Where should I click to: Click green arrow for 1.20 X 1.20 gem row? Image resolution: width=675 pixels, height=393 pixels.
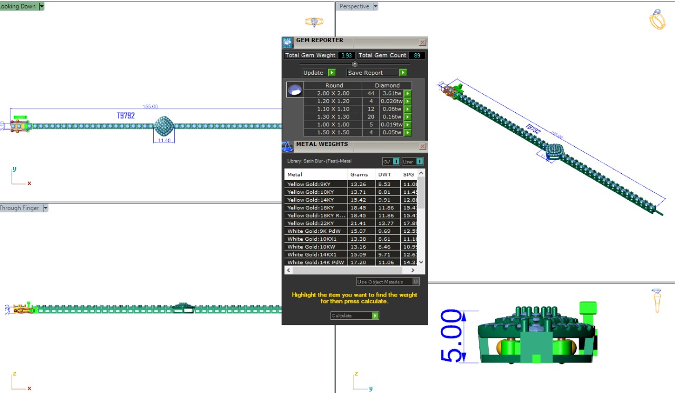click(407, 101)
